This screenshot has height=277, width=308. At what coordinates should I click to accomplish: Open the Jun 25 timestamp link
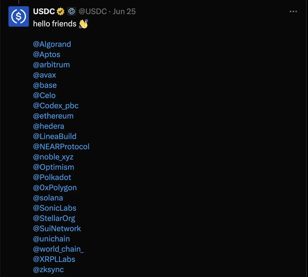(124, 12)
